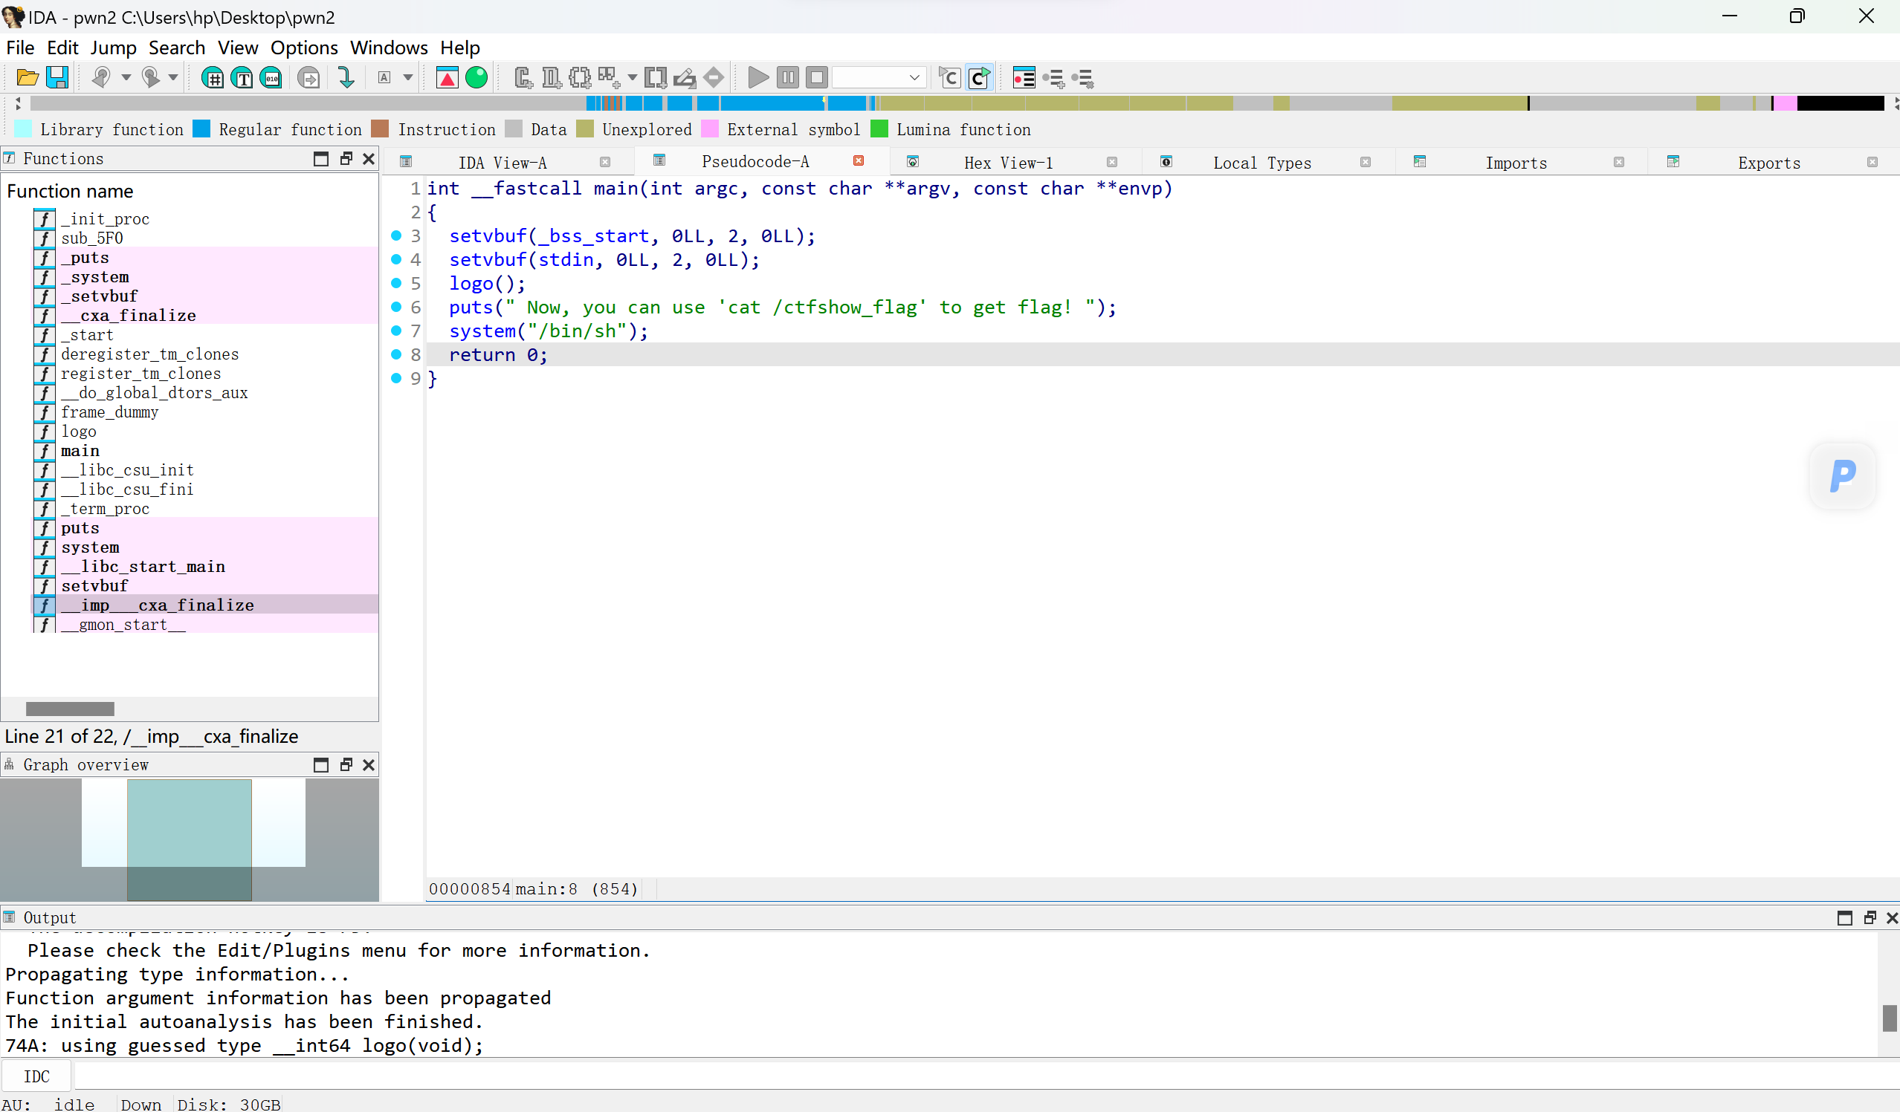This screenshot has height=1112, width=1900.
Task: Click the Save database floppy icon
Action: click(57, 77)
